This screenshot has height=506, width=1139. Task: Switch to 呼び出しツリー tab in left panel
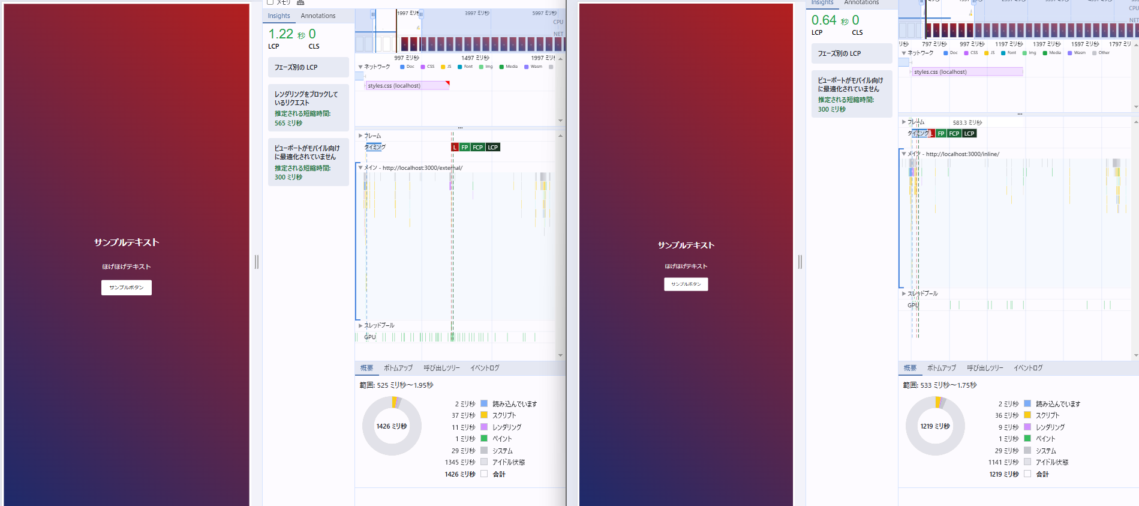tap(441, 368)
